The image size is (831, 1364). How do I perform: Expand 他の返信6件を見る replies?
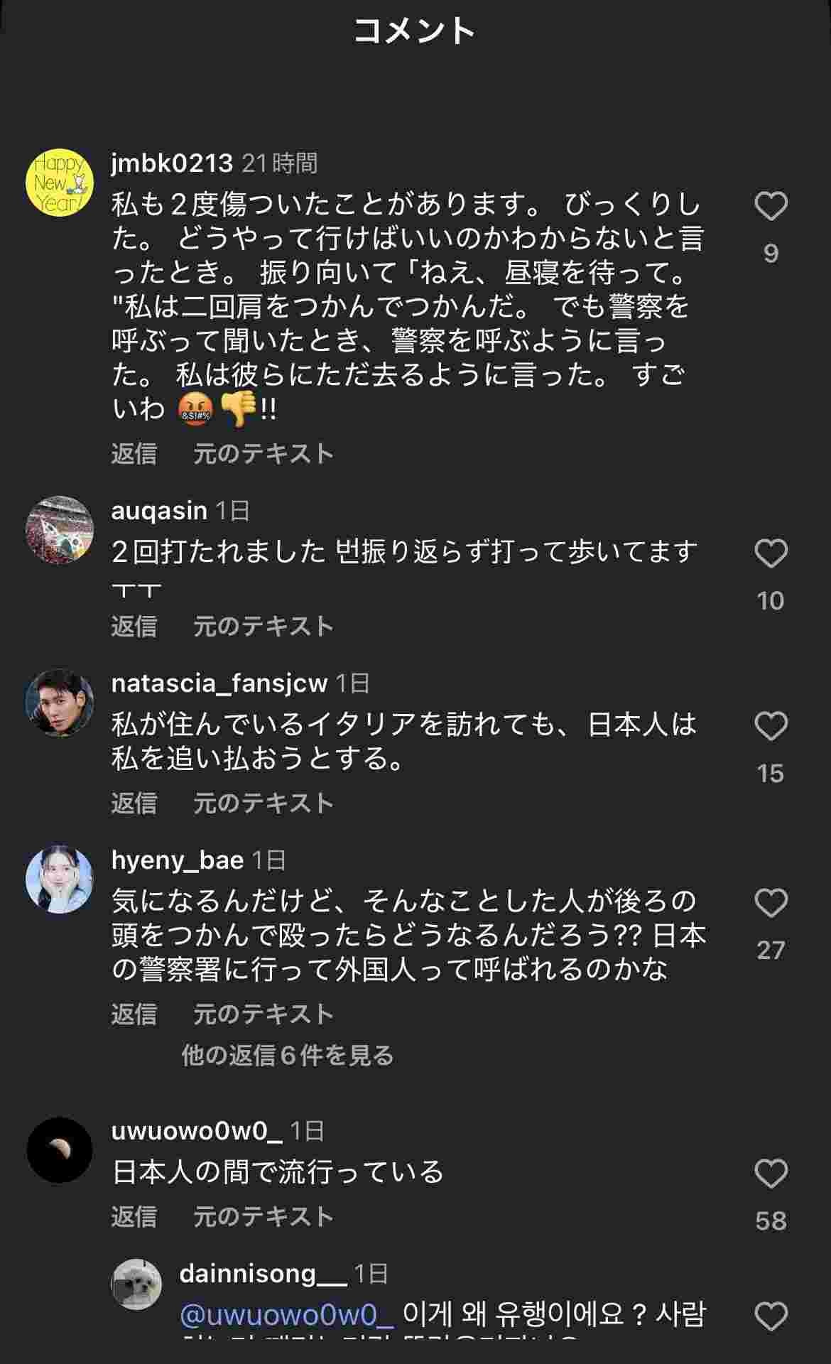tap(287, 1056)
